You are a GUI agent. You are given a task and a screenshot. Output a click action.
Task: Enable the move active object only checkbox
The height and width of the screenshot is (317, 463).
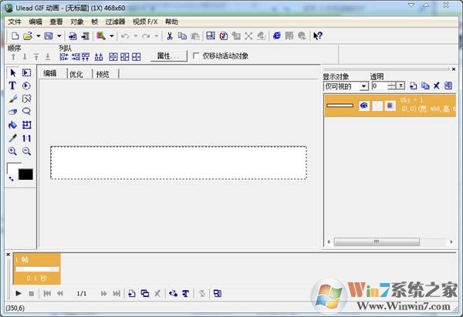click(x=196, y=56)
